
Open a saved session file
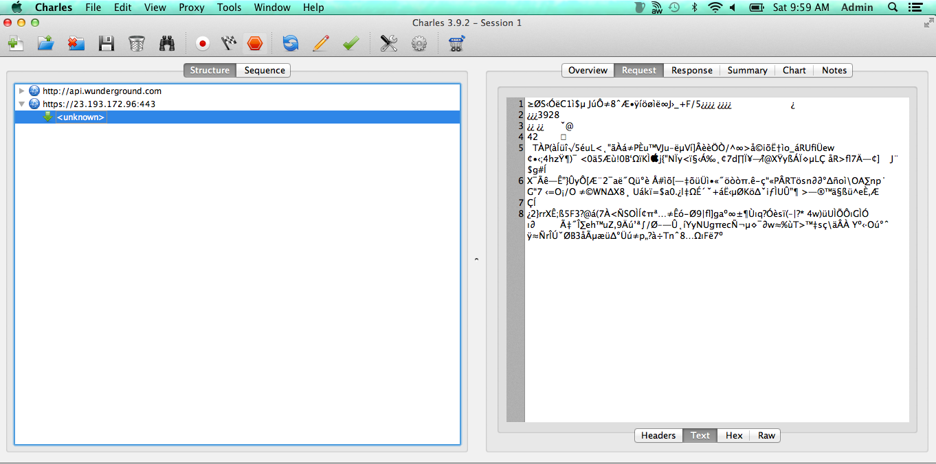tap(45, 44)
